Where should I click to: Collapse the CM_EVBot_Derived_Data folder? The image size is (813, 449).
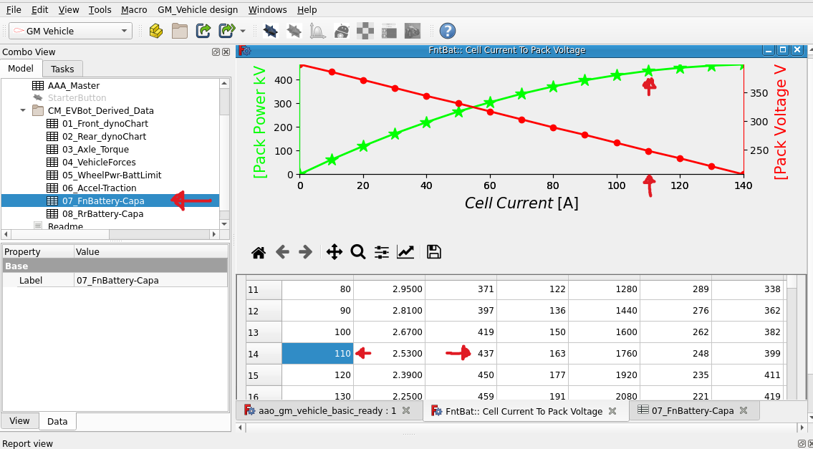pos(23,111)
